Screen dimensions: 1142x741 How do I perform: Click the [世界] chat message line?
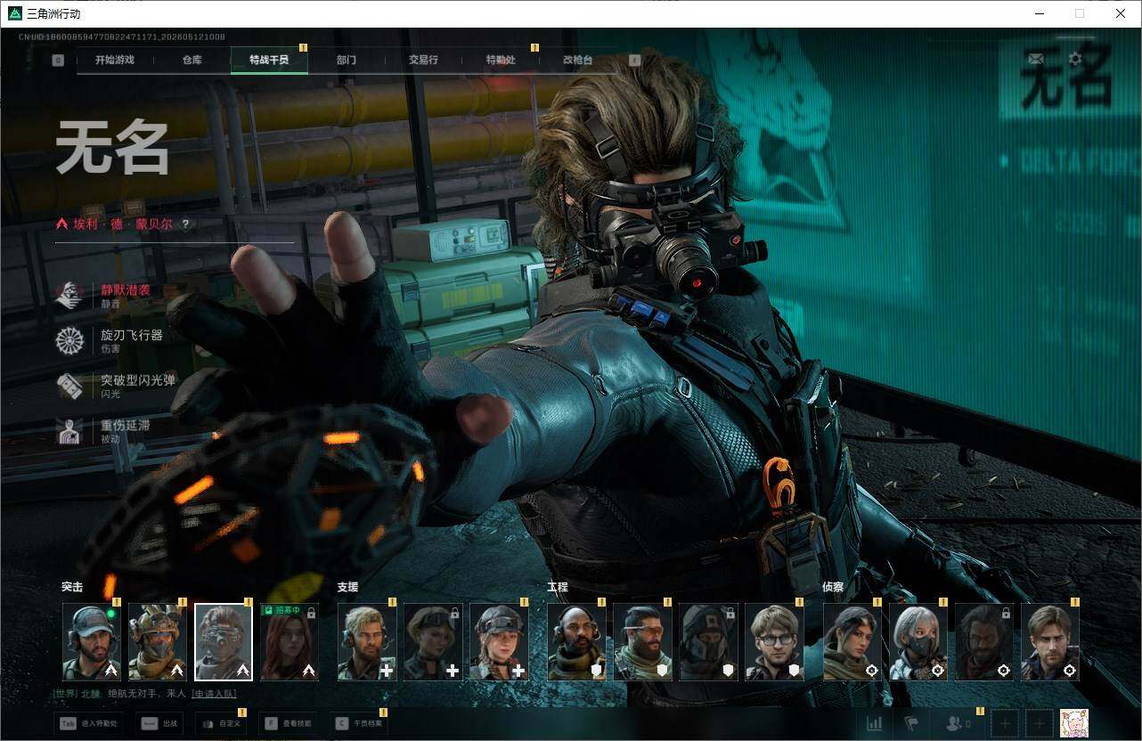pos(146,693)
